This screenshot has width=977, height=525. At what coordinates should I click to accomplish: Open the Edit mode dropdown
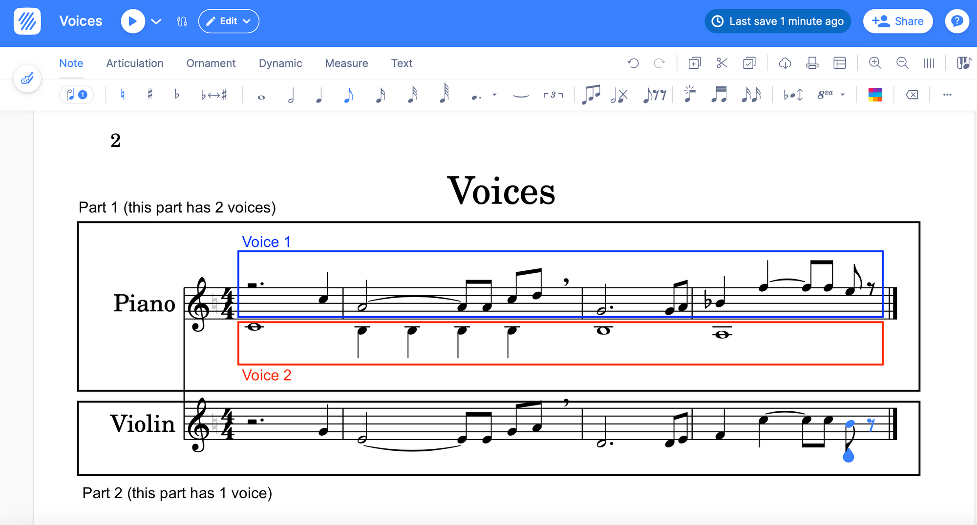pos(229,21)
